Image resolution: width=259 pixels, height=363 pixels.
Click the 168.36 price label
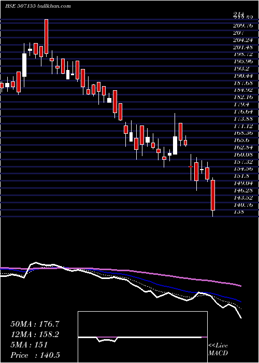(242, 133)
